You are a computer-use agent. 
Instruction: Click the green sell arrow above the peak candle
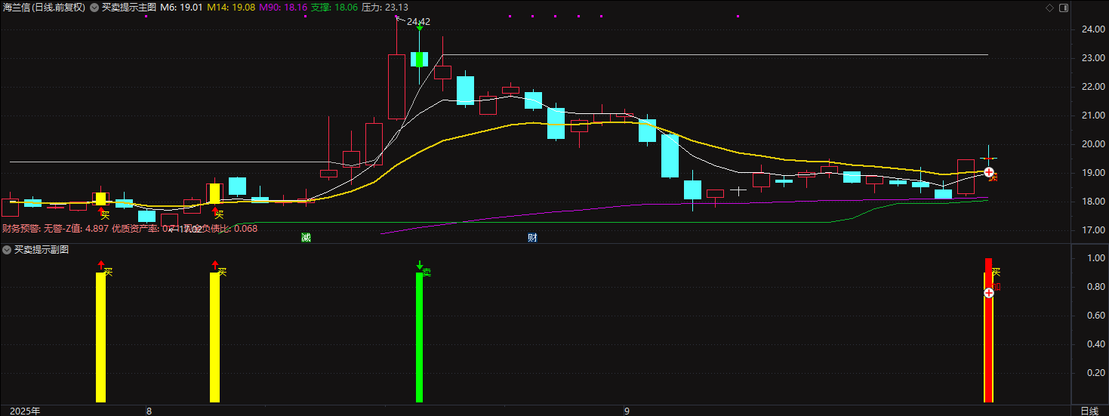point(419,28)
